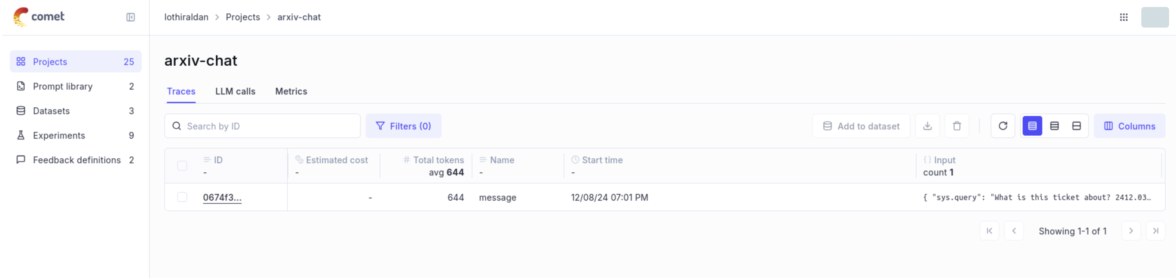Viewport: 1176px width, 278px height.
Task: Click the Add to dataset button
Action: click(x=861, y=126)
